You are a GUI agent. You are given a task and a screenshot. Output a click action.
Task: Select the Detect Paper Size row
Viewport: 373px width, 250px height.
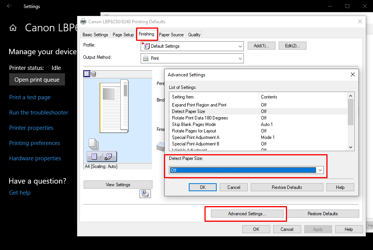(259, 111)
